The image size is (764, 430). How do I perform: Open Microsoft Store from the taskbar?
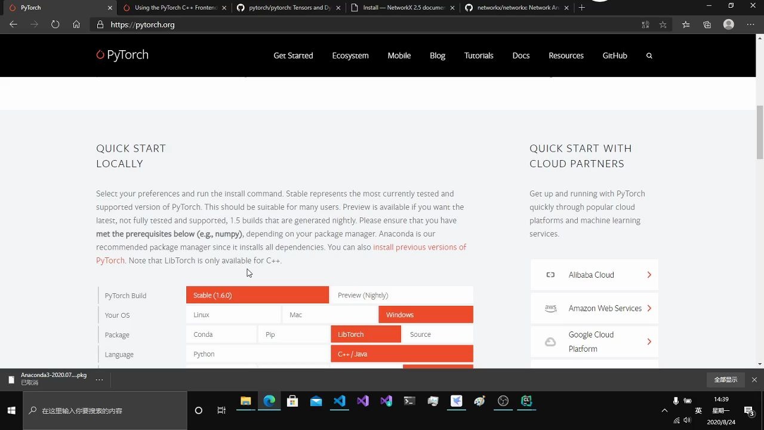pos(292,401)
